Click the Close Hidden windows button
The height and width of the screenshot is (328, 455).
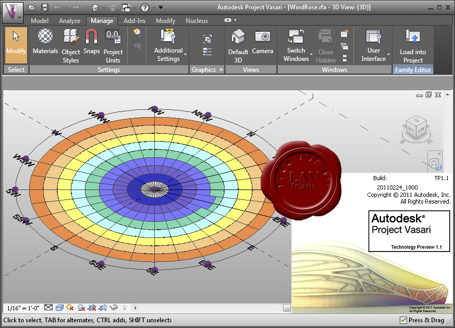(x=326, y=46)
